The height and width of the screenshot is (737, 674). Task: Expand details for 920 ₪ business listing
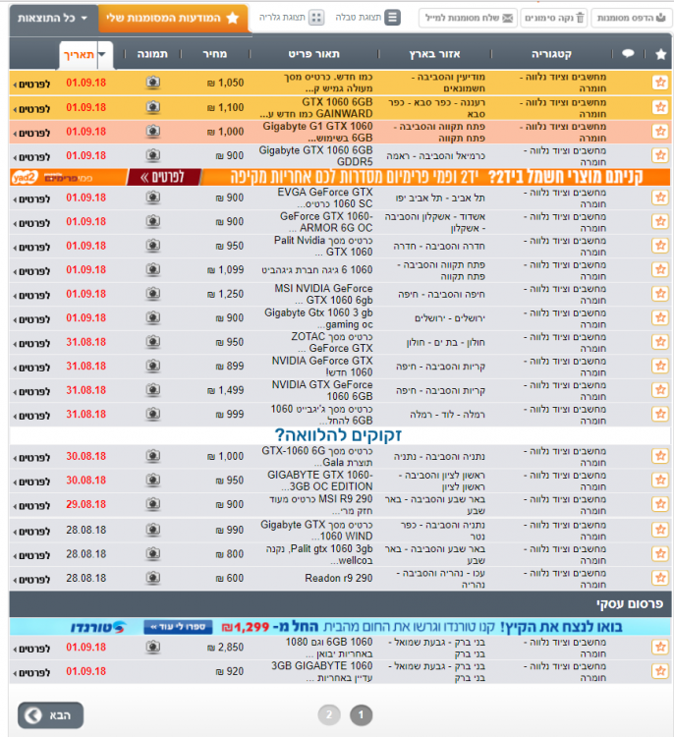pos(31,672)
